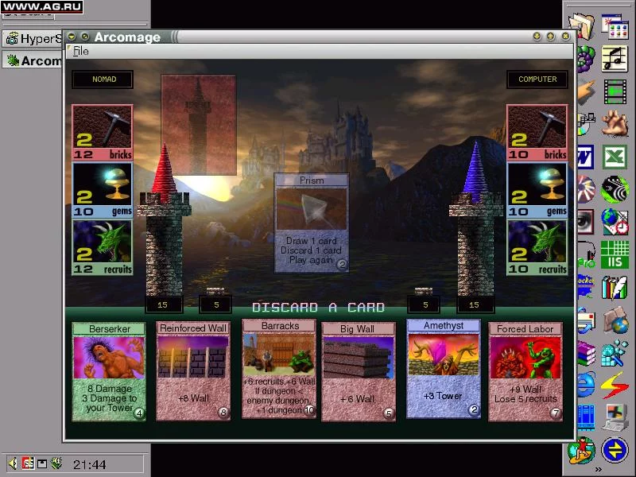Open the program windows shortcut icon
The image size is (636, 477).
coord(615,27)
